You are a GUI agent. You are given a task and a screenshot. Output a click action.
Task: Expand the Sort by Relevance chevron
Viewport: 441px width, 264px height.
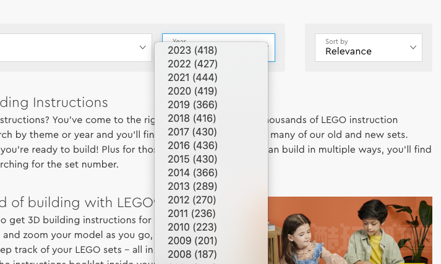[413, 47]
